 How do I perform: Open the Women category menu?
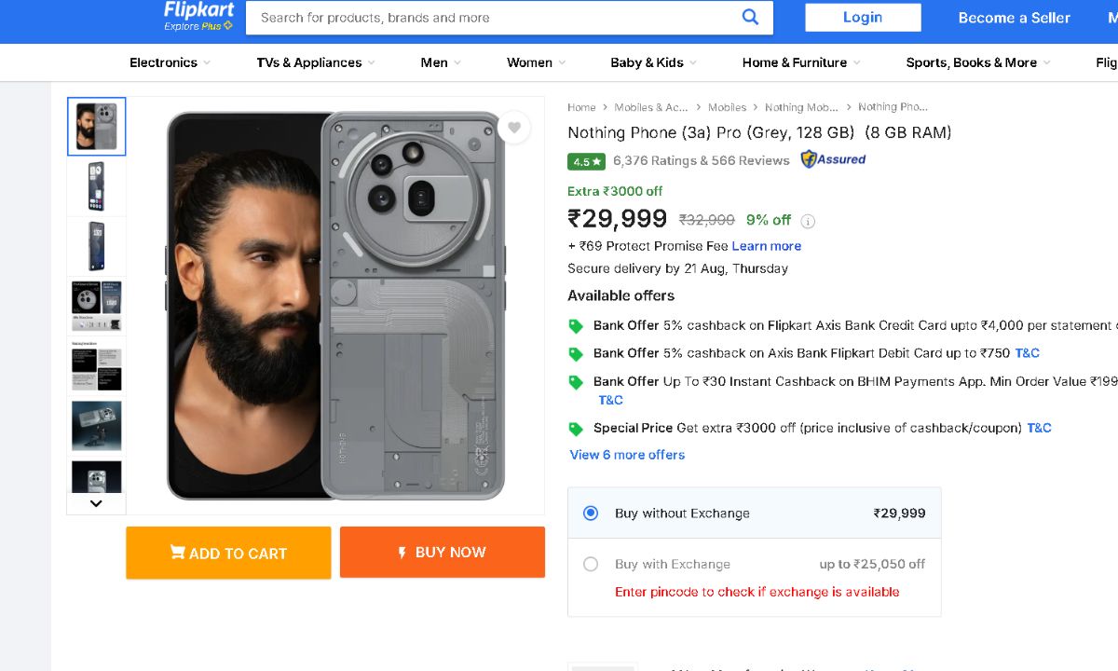click(536, 62)
